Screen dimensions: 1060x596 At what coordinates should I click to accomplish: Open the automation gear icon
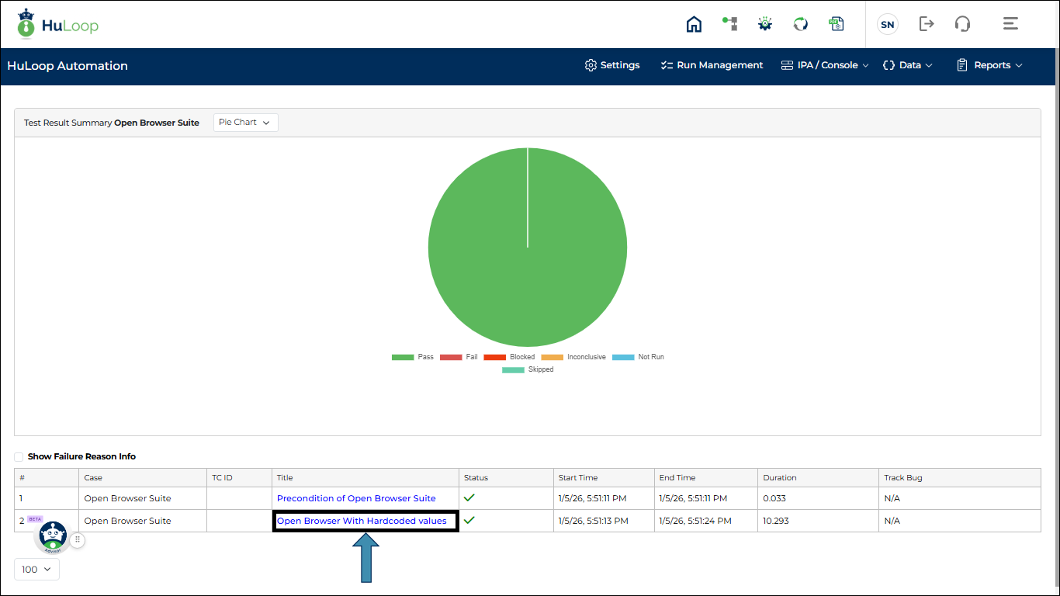coord(765,24)
